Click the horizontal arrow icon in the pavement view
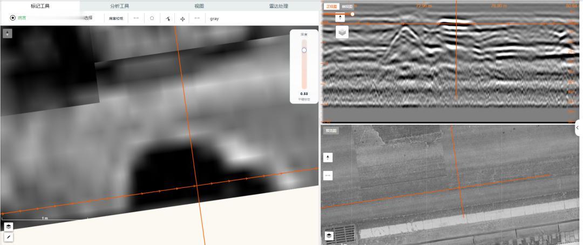This screenshot has width=583, height=245. [328, 175]
